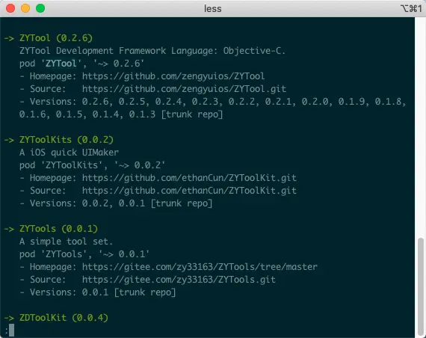Click the 'less' window title
The image size is (426, 338).
[213, 9]
